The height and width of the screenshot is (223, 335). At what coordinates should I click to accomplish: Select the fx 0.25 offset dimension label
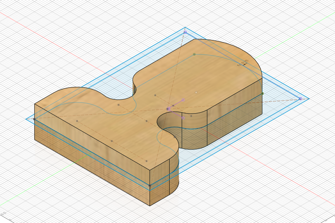pos(243,63)
